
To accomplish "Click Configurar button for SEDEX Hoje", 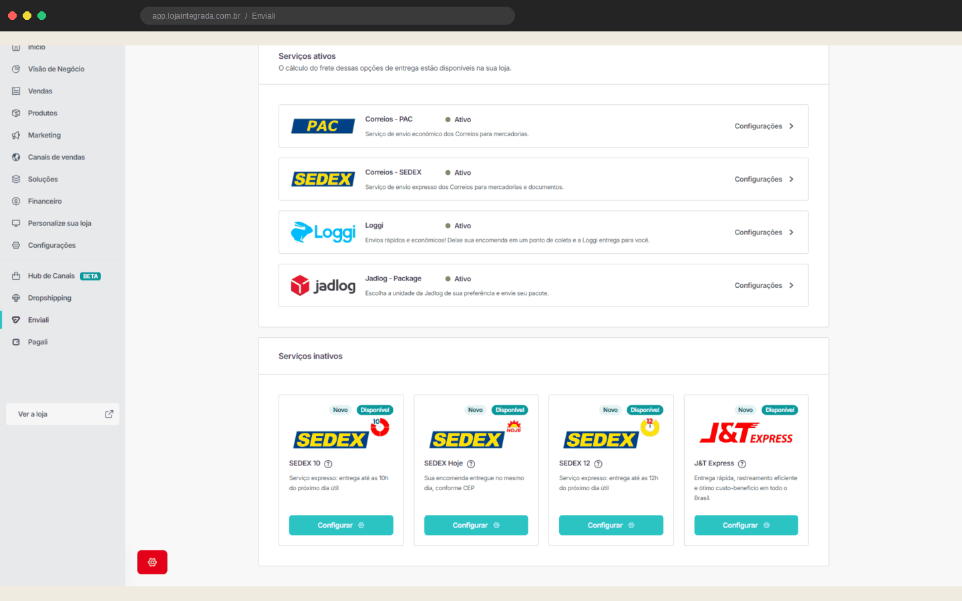I will pyautogui.click(x=476, y=525).
